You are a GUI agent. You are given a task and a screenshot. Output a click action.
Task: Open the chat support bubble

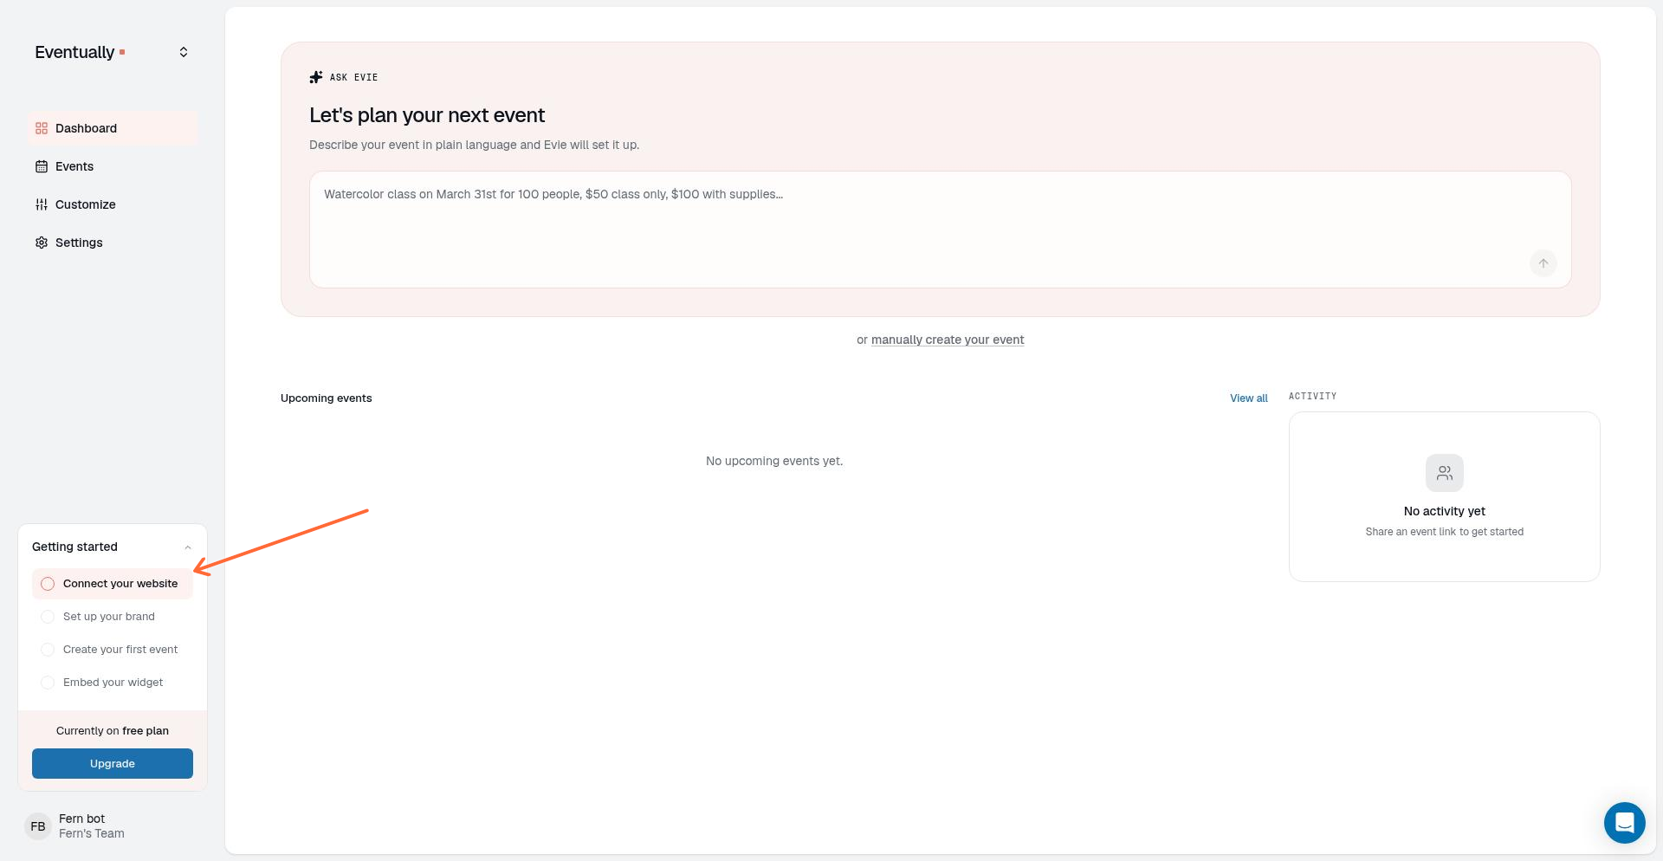pyautogui.click(x=1624, y=822)
